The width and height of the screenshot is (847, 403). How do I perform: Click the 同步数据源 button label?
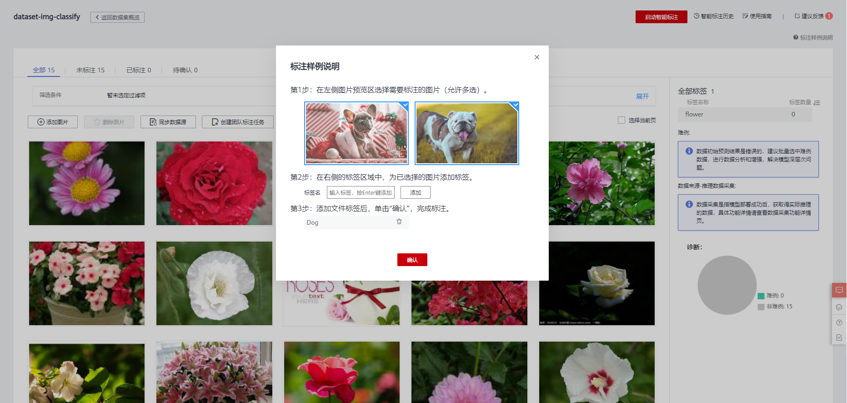click(x=173, y=122)
